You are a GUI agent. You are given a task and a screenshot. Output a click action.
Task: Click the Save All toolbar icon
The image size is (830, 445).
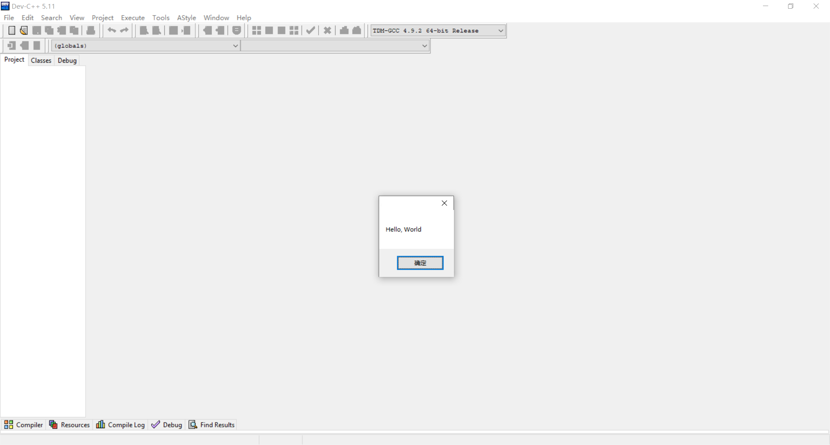(x=49, y=30)
